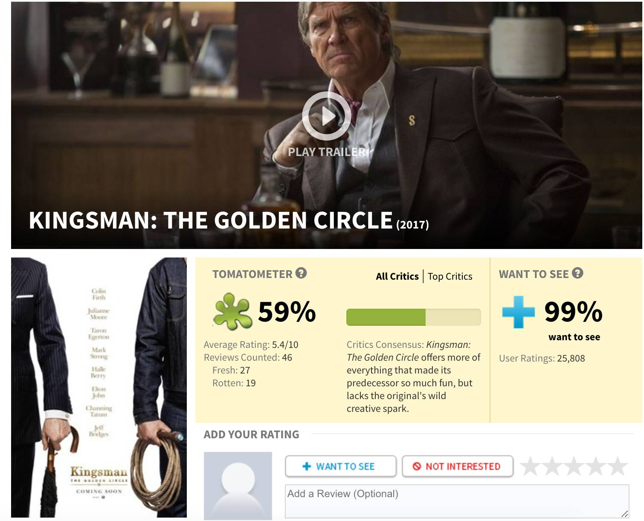Rate the movie three stars
This screenshot has width=644, height=521.
574,466
